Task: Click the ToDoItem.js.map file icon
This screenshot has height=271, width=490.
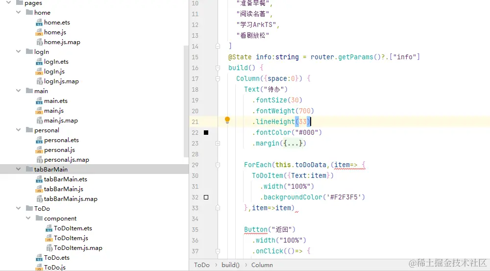Action: (49, 248)
